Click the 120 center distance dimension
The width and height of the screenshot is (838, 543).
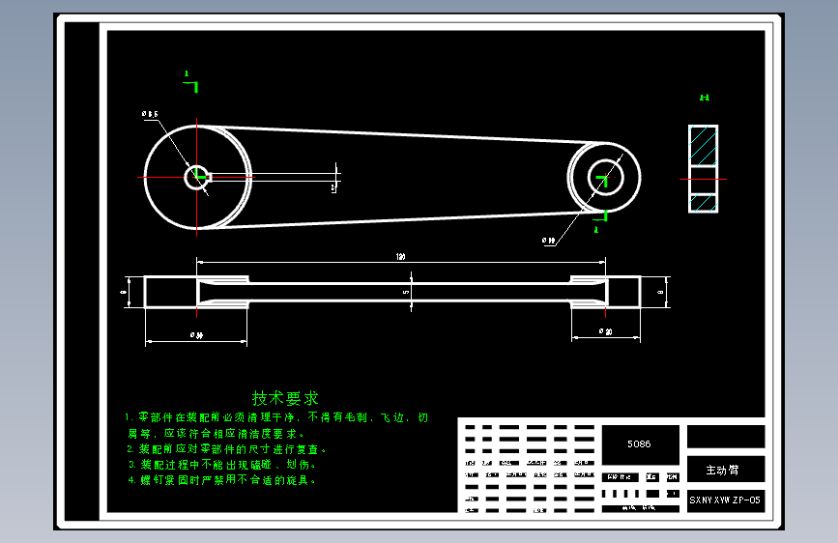pos(400,257)
